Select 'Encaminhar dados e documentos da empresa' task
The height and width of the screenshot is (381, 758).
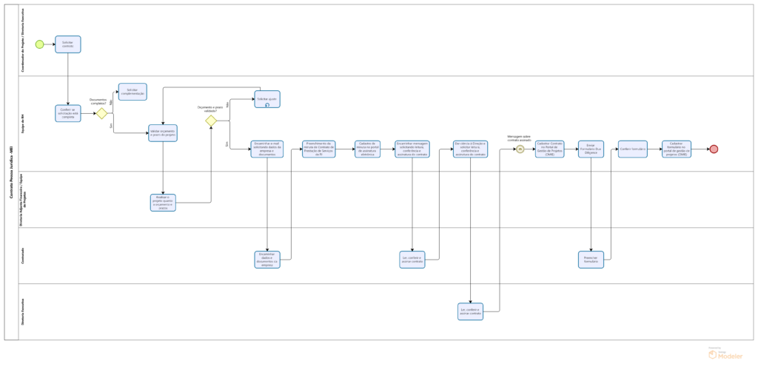(x=266, y=260)
